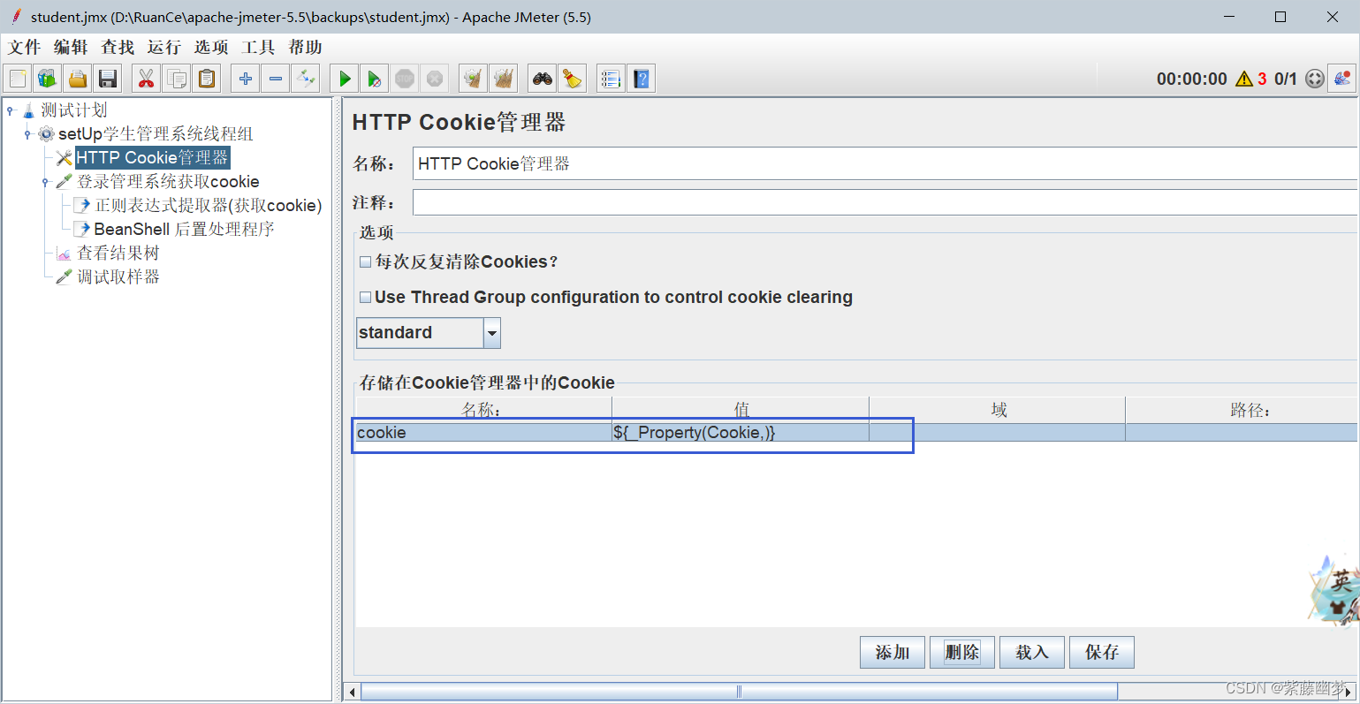Click the error count 3
This screenshot has height=704, width=1360.
(x=1263, y=79)
